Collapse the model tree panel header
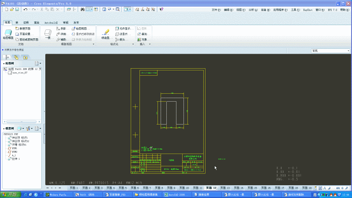This screenshot has width=352, height=198. (x=8, y=128)
